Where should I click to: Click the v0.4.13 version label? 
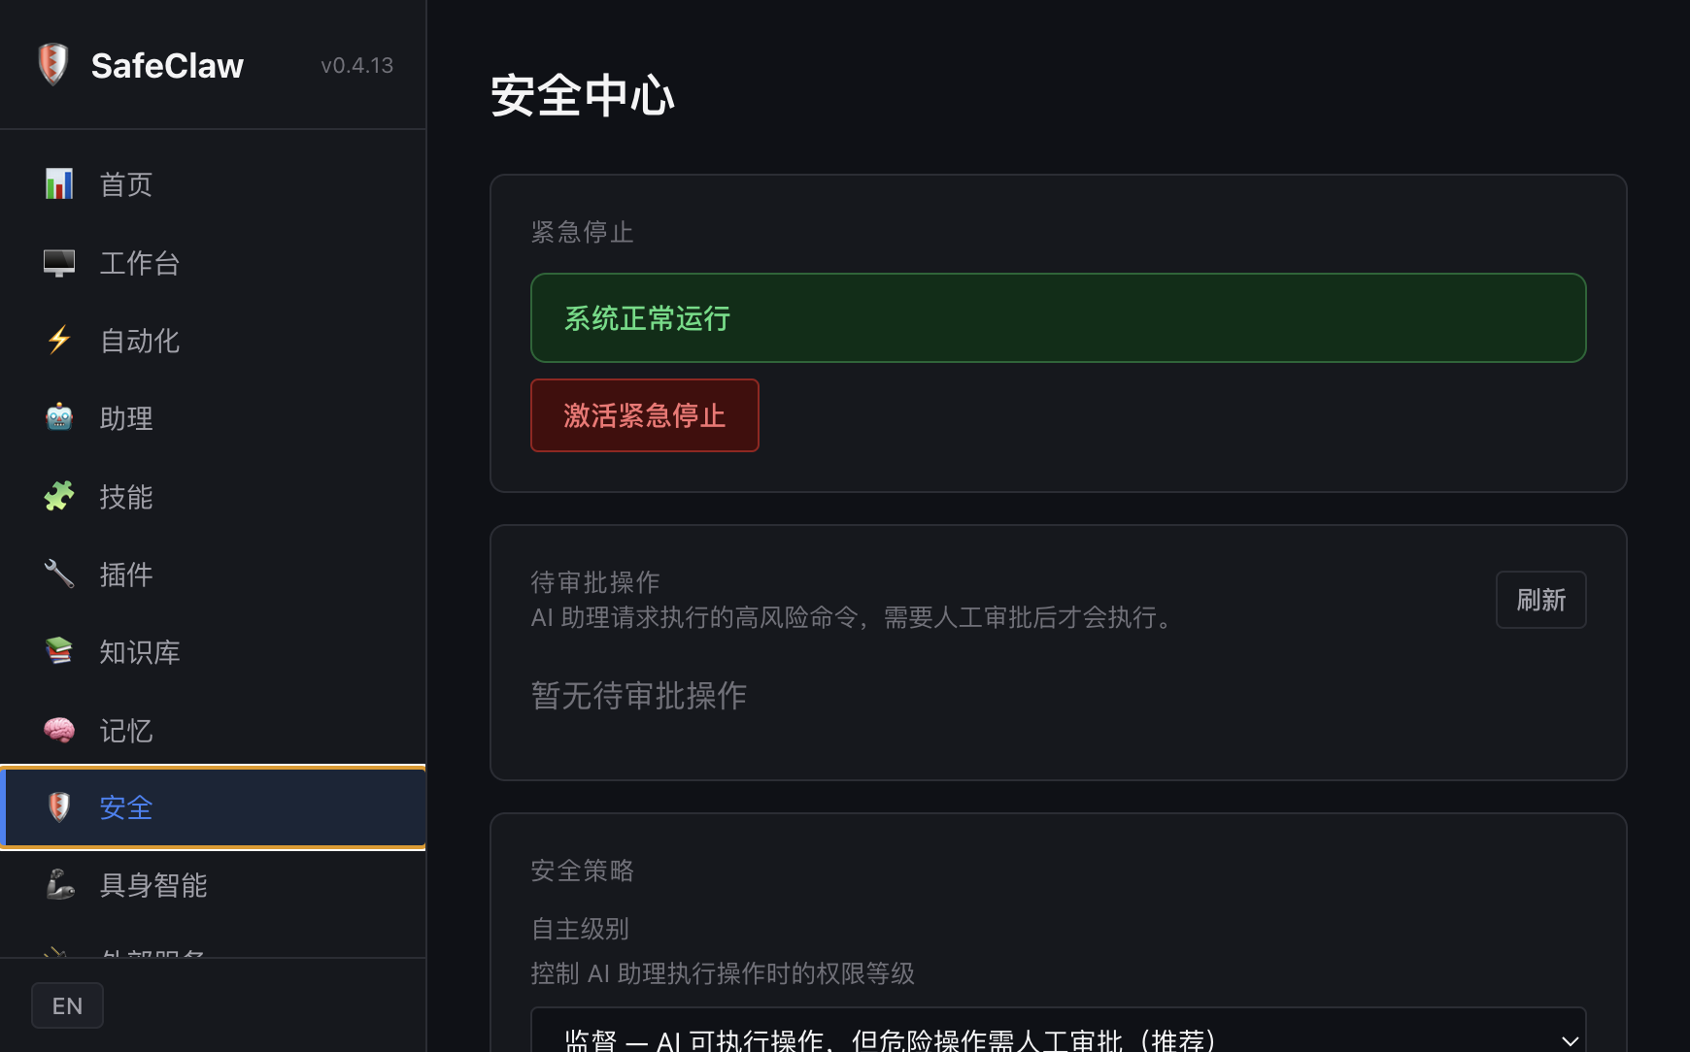point(356,65)
